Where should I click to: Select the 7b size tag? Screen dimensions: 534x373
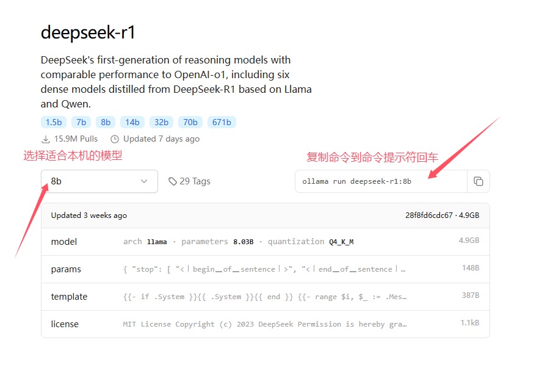point(81,122)
